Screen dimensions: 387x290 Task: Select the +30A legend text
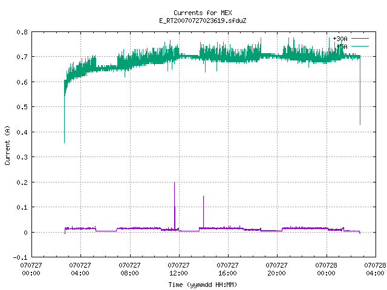click(340, 39)
